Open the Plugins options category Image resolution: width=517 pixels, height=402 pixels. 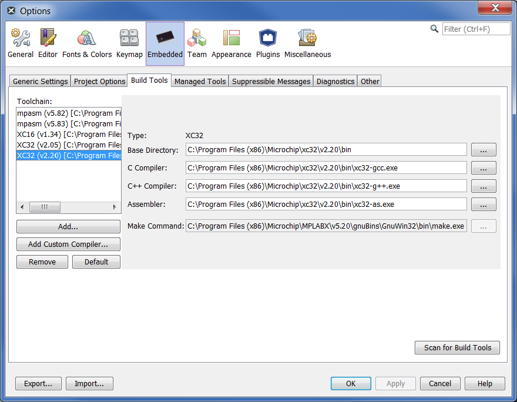[268, 43]
